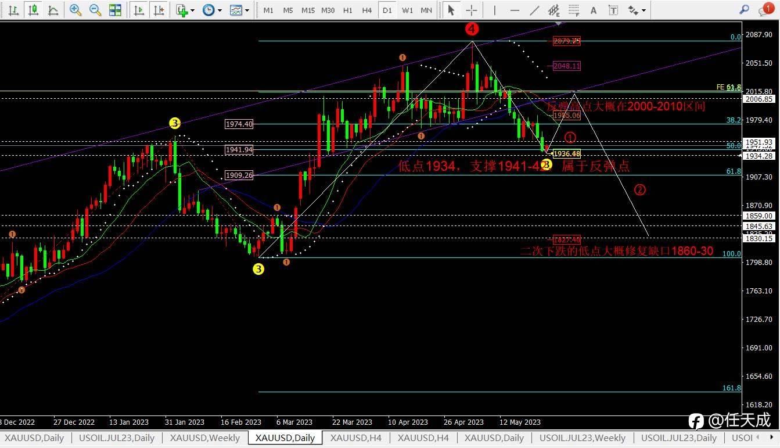Open first XAUUSD,H4 chart tab
The image size is (780, 448).
pyautogui.click(x=355, y=438)
